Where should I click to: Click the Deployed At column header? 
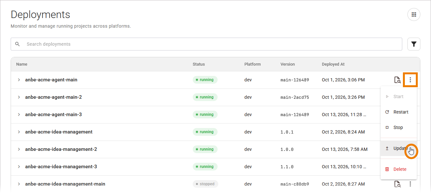coord(333,64)
